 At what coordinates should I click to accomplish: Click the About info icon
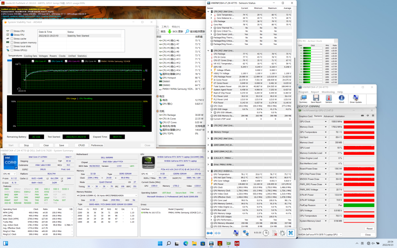tap(341, 98)
